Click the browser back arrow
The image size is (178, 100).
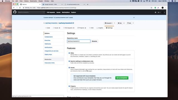pyautogui.click(x=14, y=8)
